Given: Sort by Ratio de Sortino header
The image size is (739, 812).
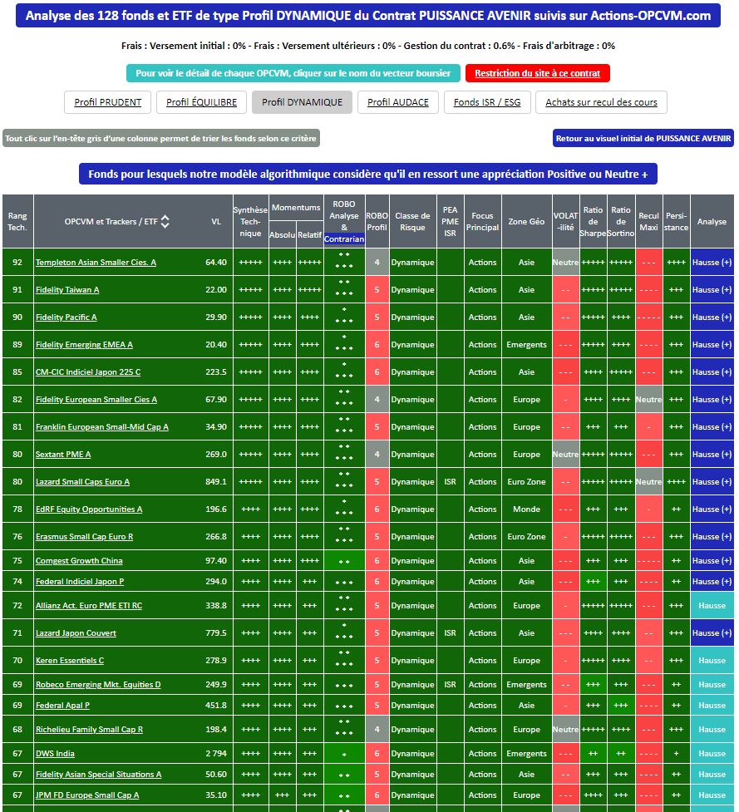Looking at the screenshot, I should click(x=621, y=222).
